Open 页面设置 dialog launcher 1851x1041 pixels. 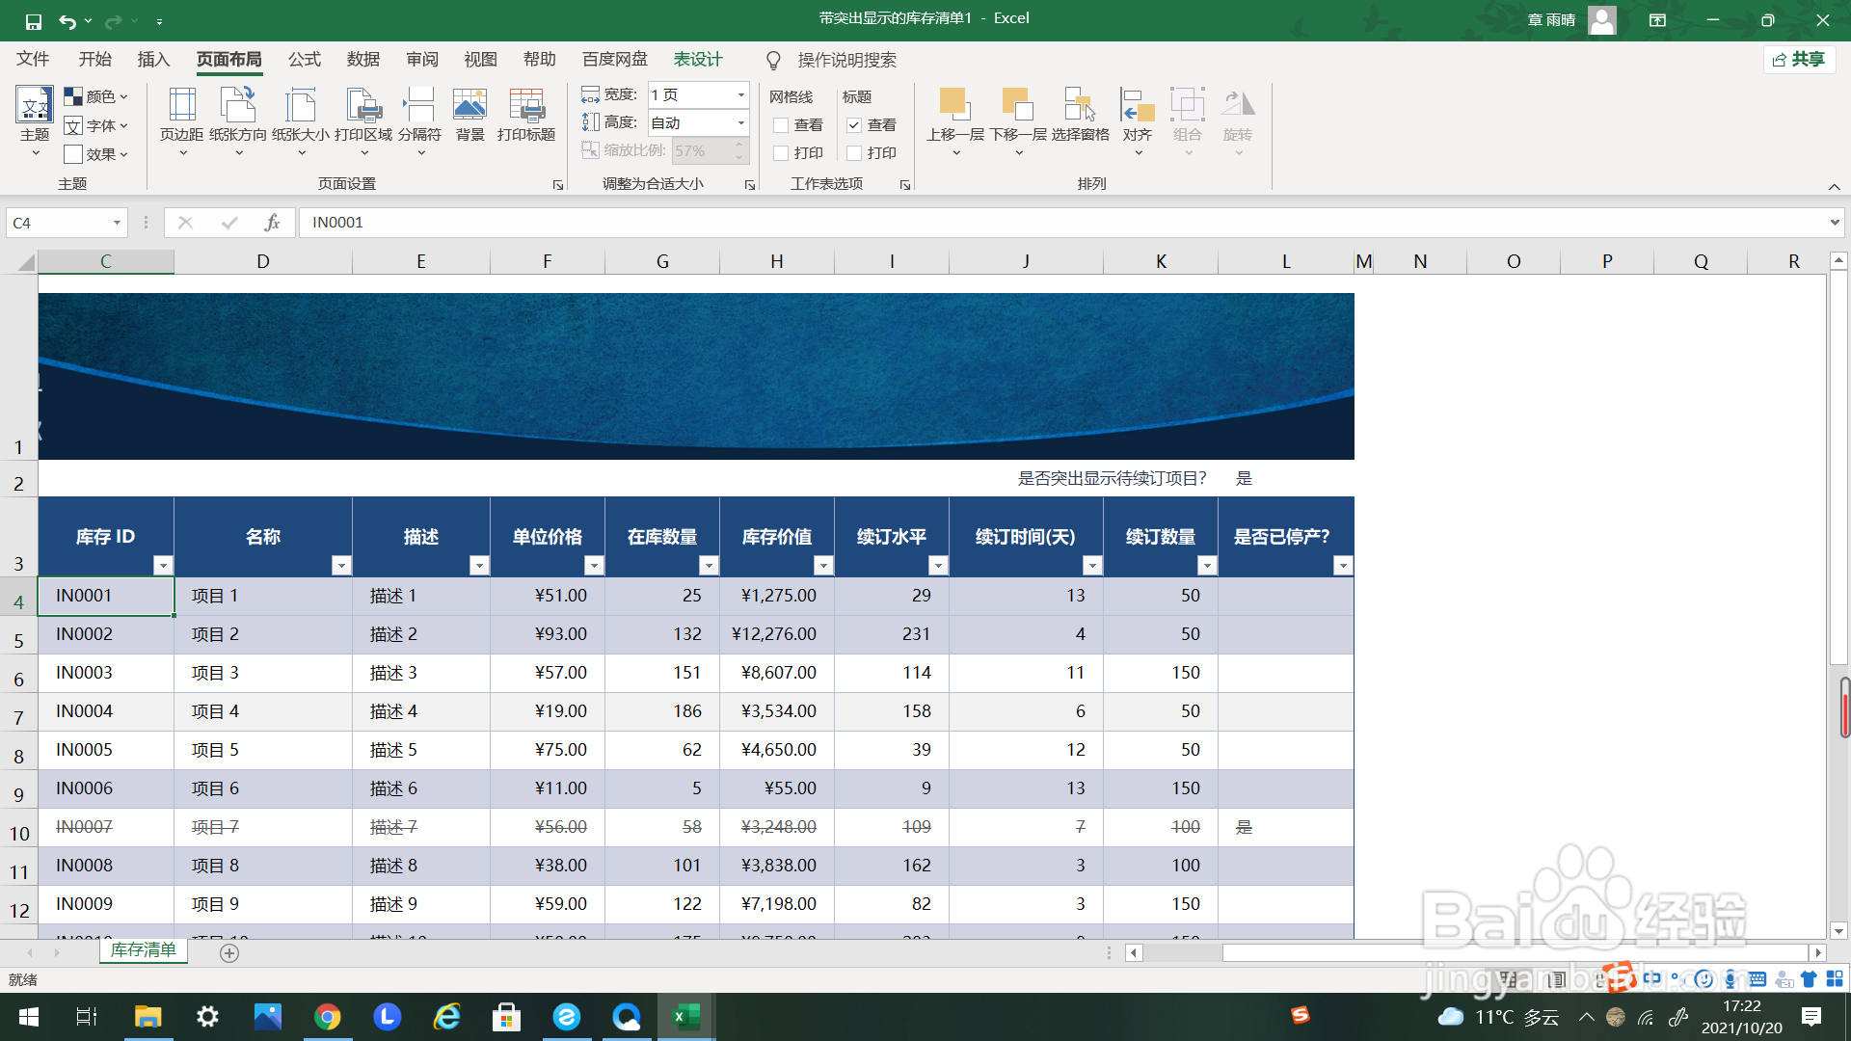point(558,185)
